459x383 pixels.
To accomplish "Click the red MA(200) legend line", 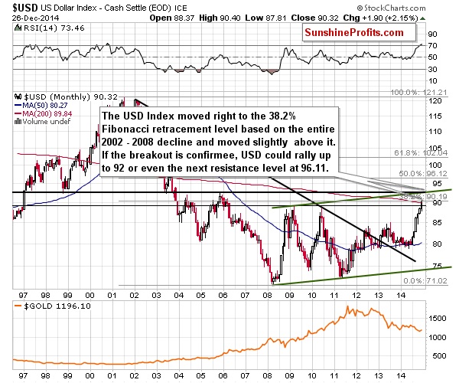I will tap(18, 113).
